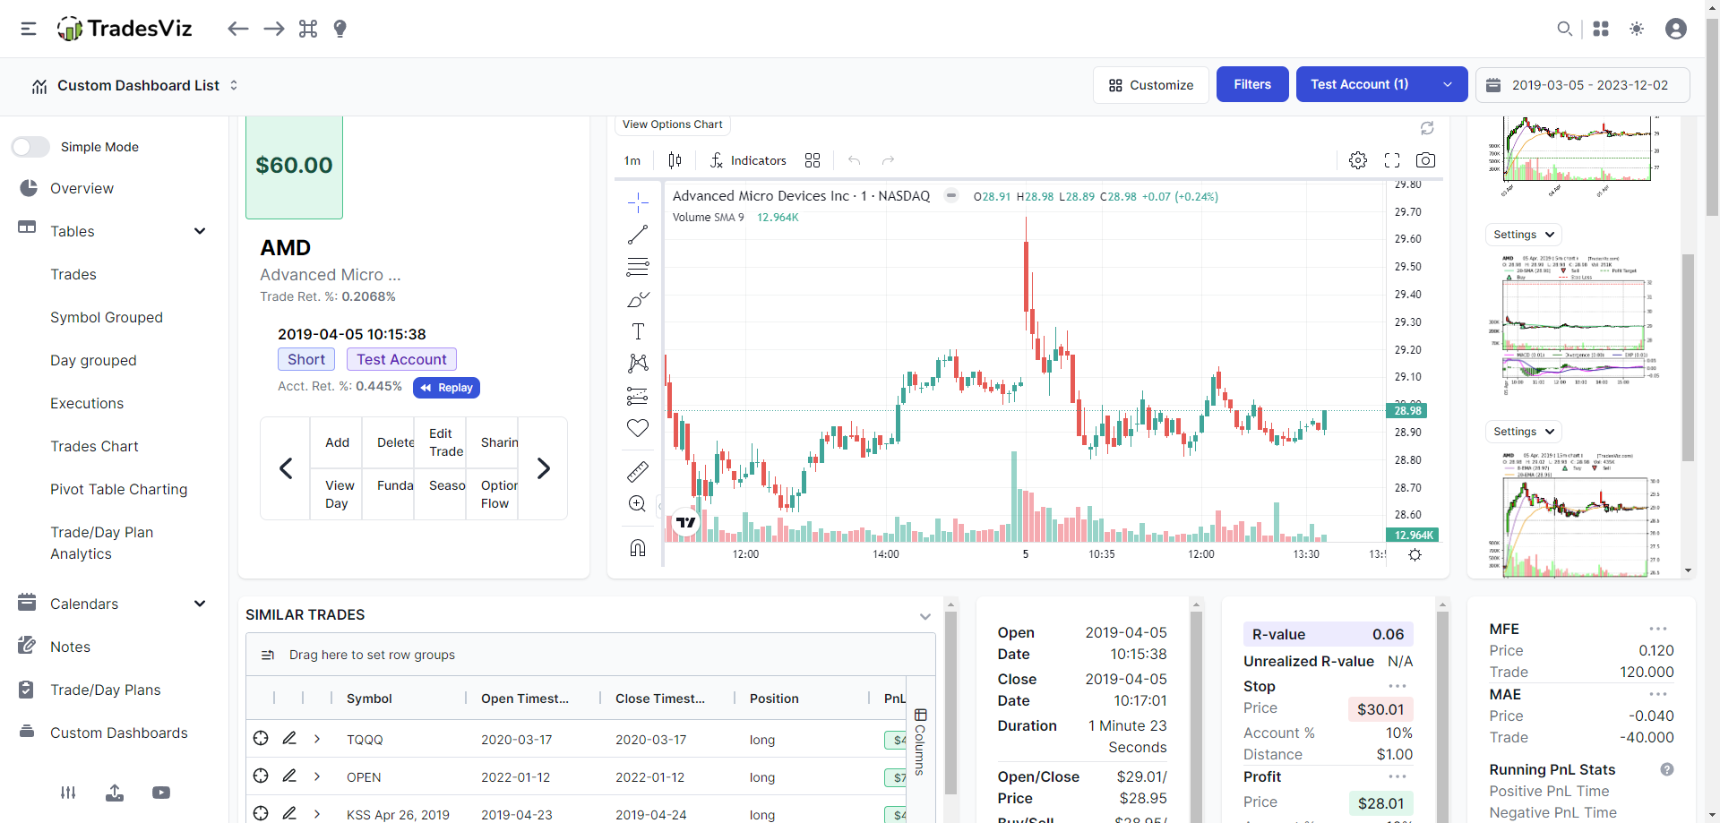Click the heart favorites icon
This screenshot has width=1720, height=823.
638,428
